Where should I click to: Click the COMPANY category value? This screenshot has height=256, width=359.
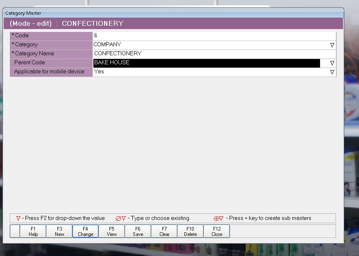point(107,44)
